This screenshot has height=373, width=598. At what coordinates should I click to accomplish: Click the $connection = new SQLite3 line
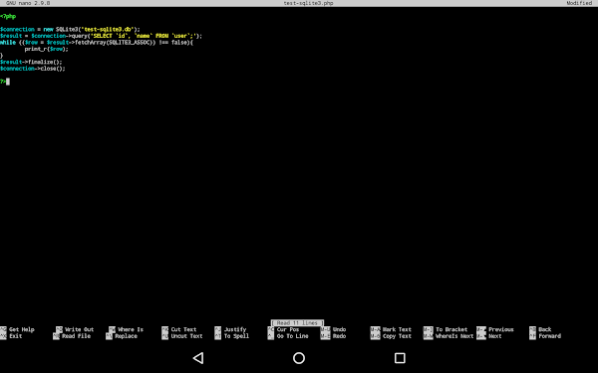(70, 29)
